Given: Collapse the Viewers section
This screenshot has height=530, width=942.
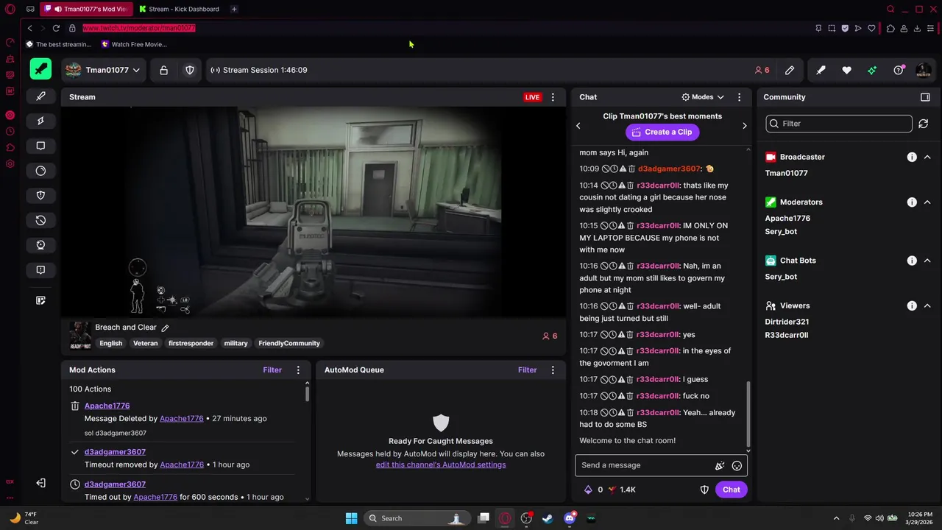Looking at the screenshot, I should (x=927, y=306).
